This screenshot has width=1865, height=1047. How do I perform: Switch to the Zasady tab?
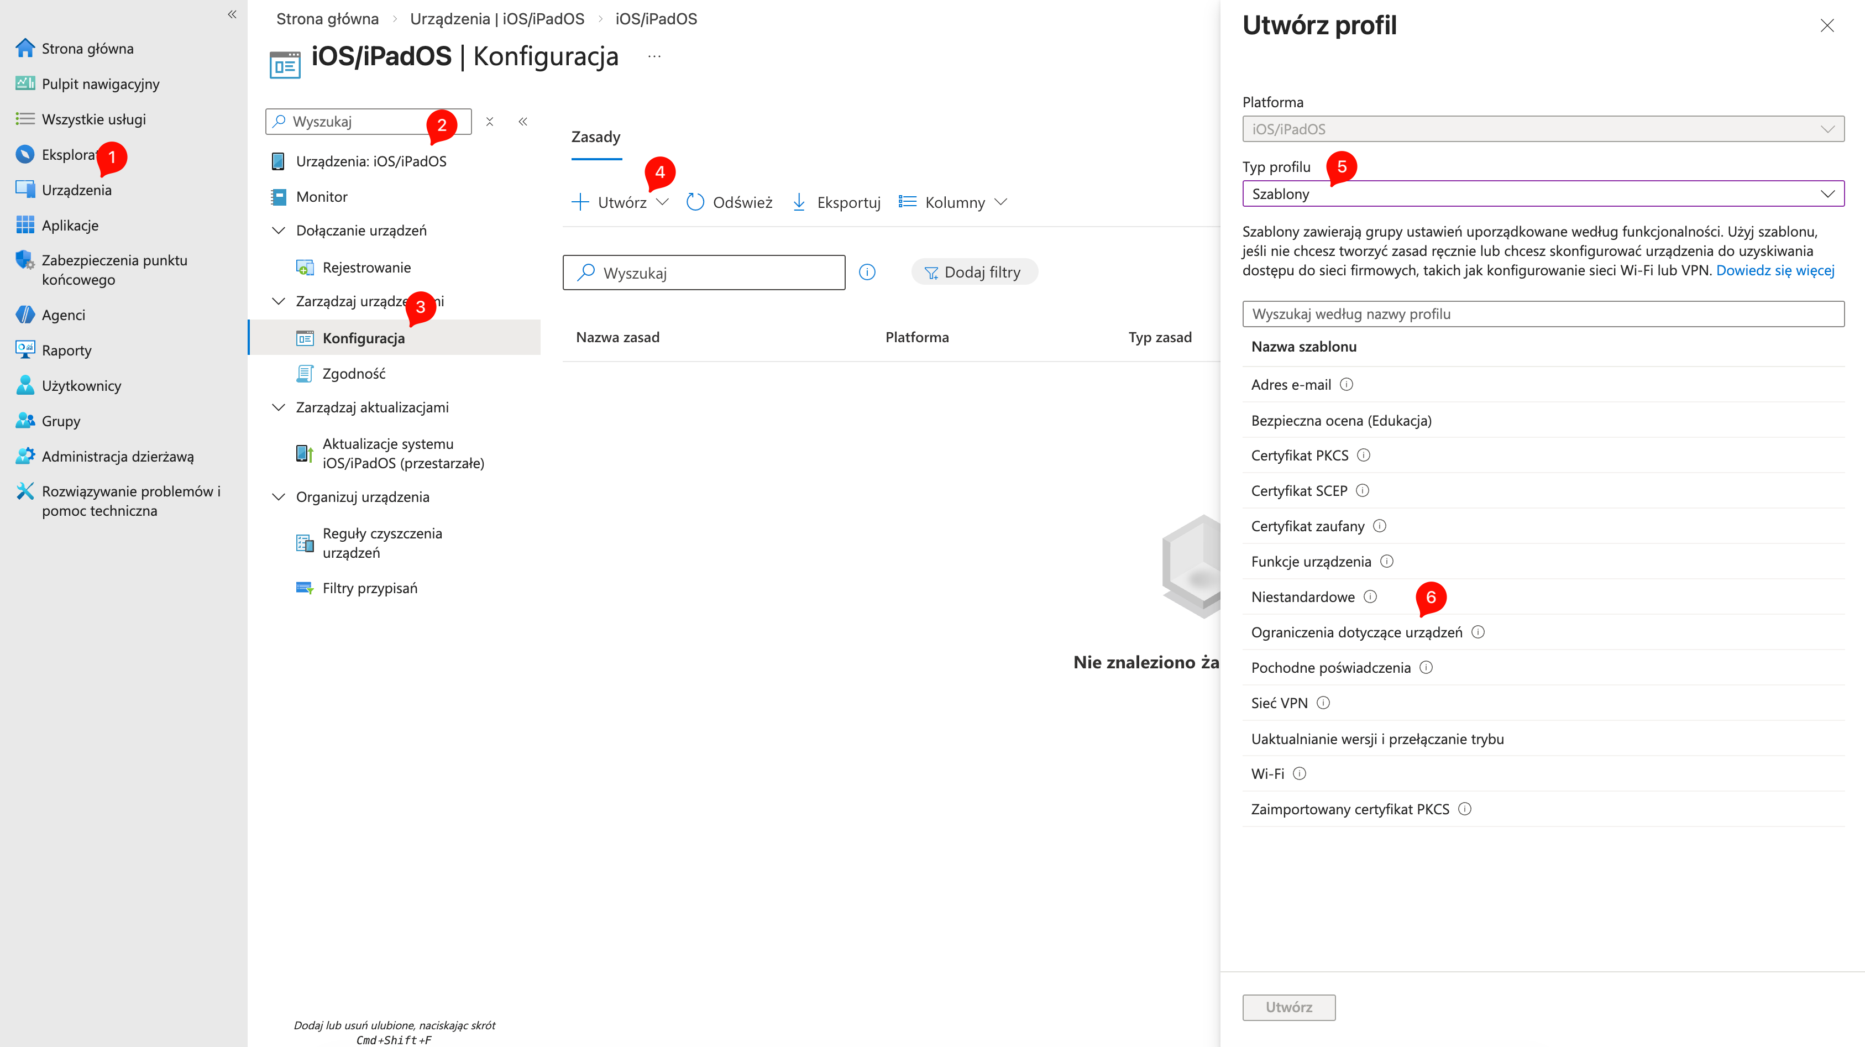tap(595, 136)
